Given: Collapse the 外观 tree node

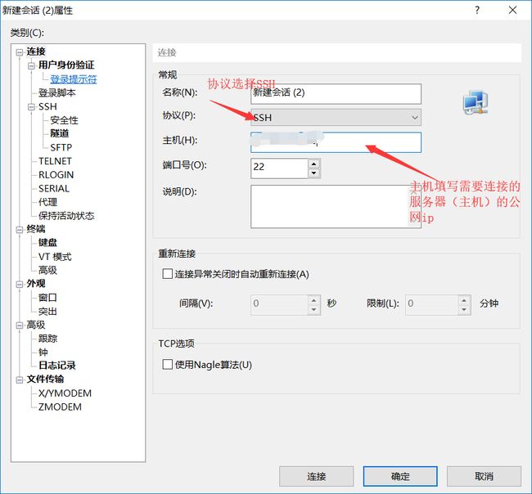Looking at the screenshot, I should point(20,284).
